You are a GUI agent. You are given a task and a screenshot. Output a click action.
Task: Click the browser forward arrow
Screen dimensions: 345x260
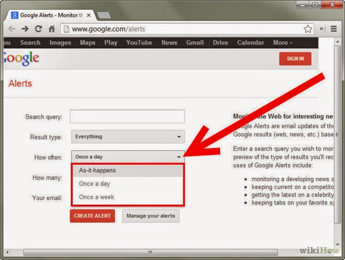25,29
